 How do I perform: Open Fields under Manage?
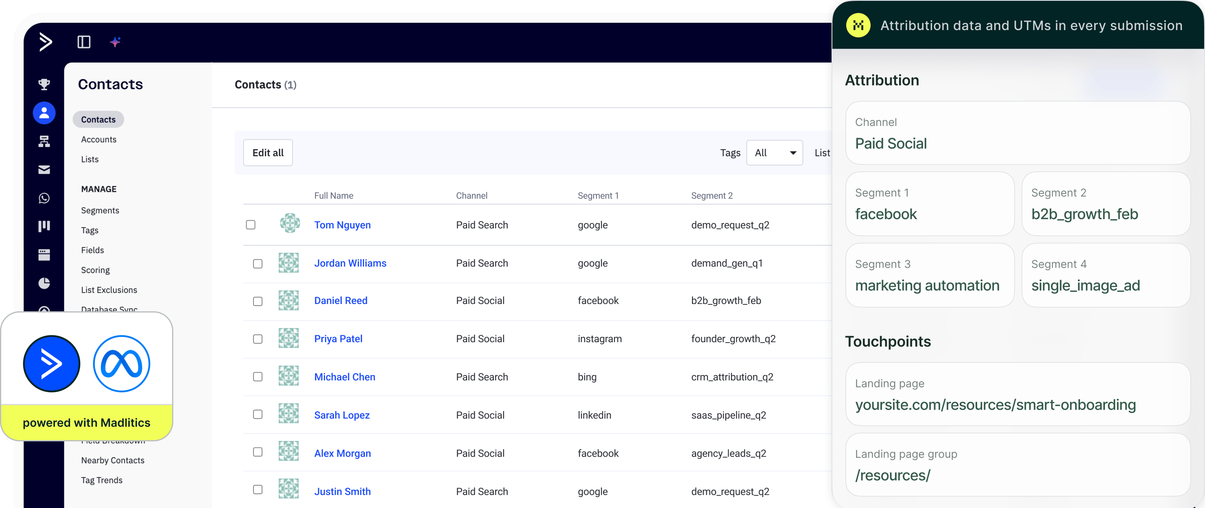(x=93, y=250)
